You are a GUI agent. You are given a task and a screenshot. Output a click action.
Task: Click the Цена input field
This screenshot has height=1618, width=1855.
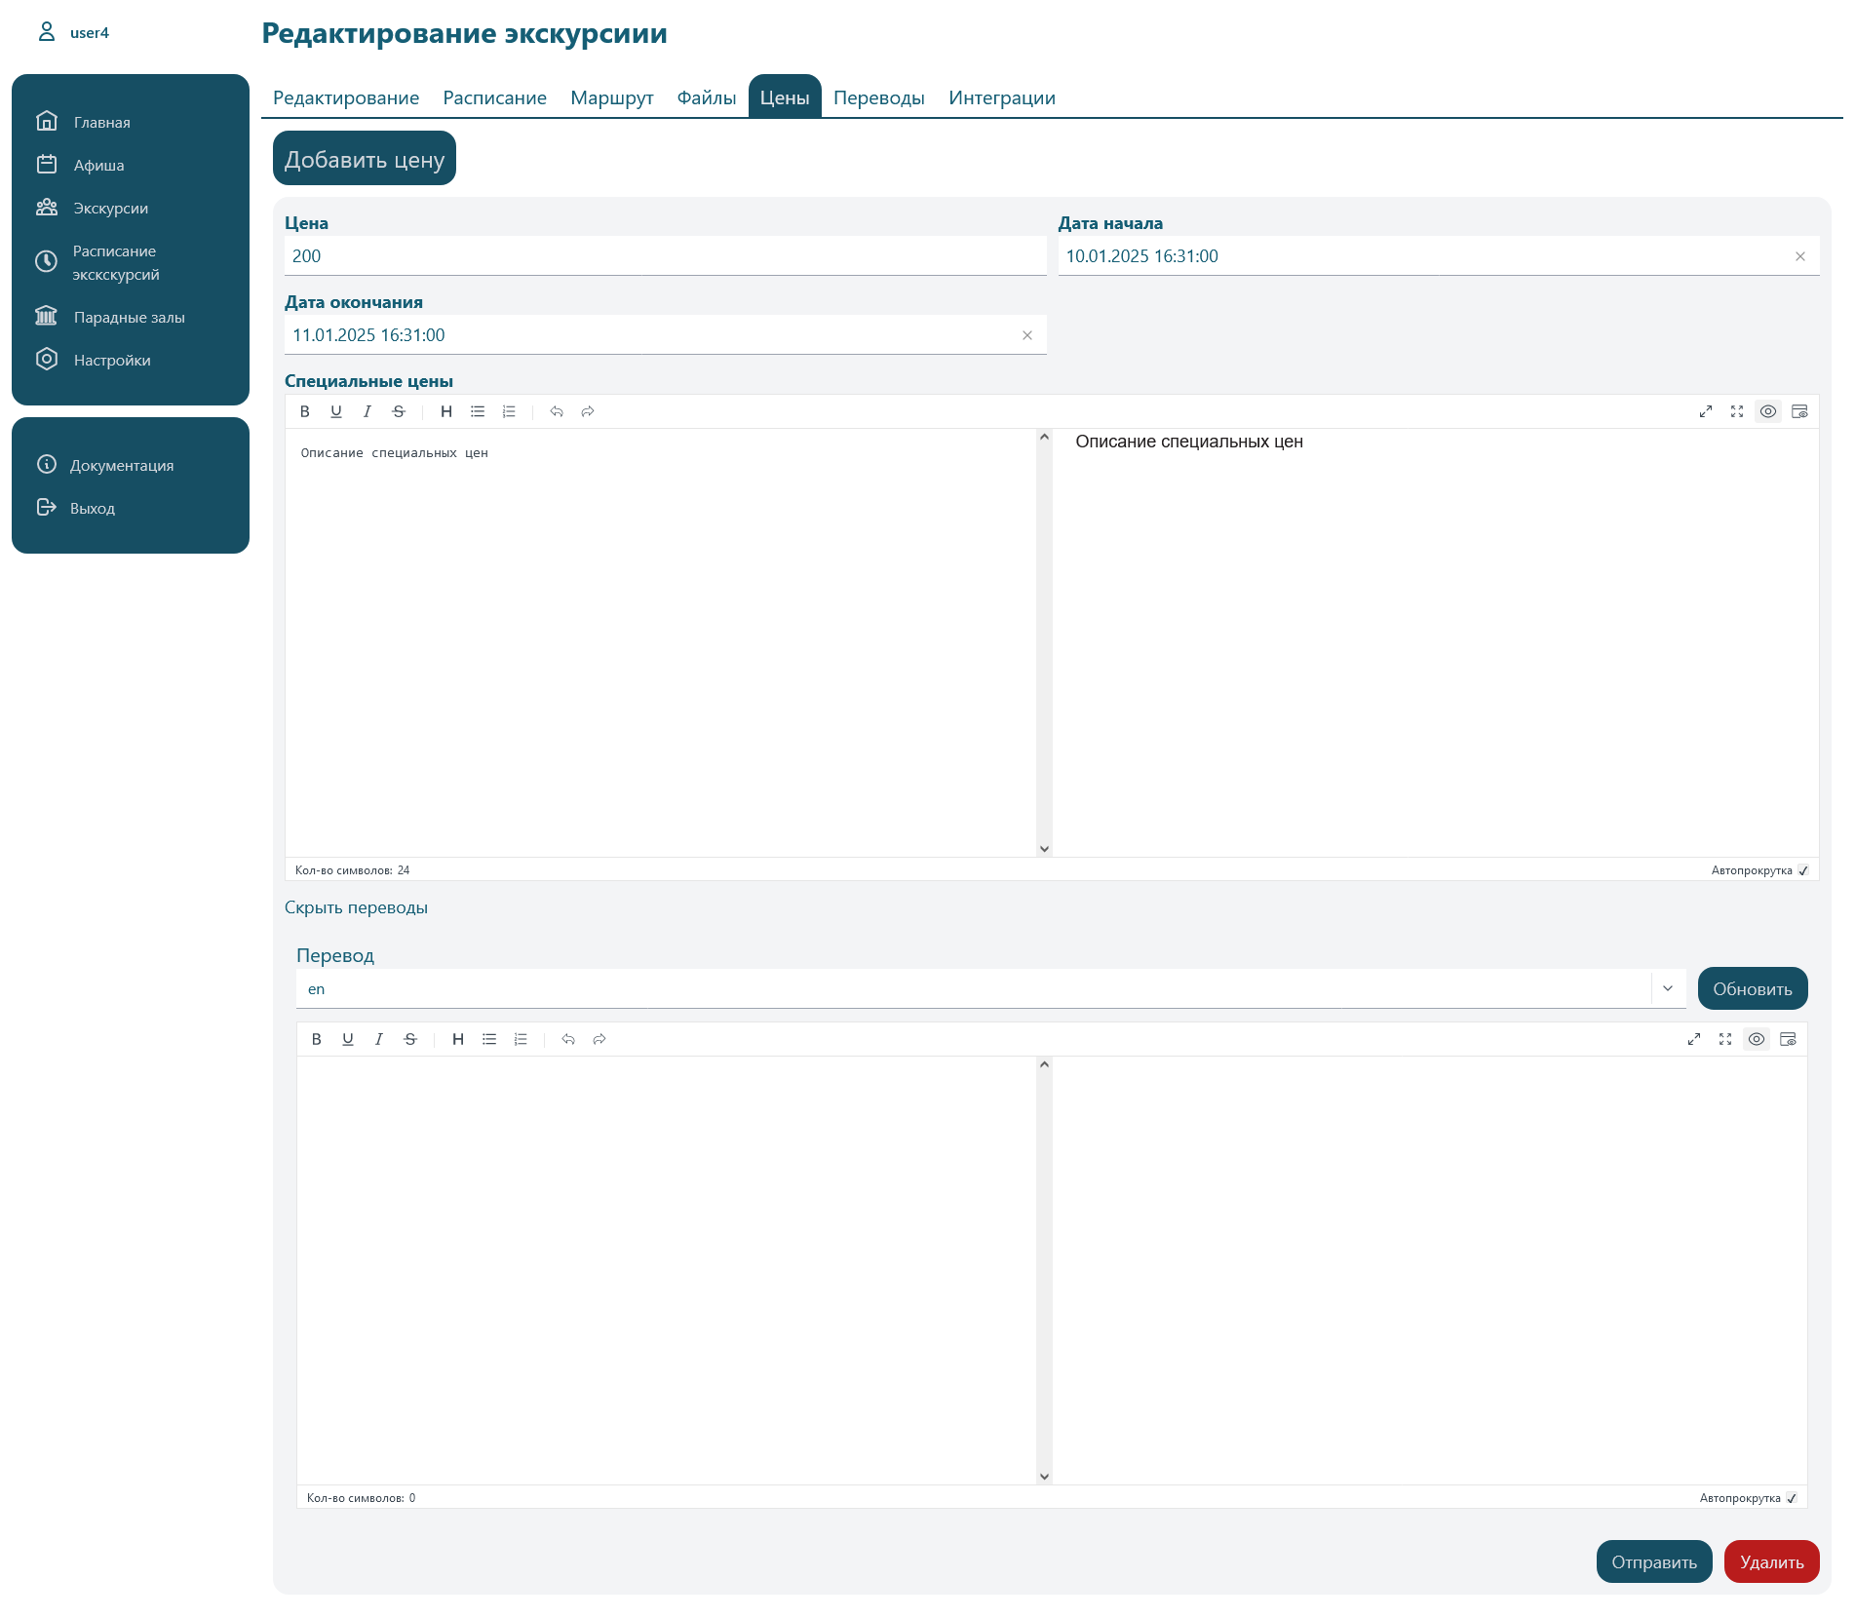665,256
